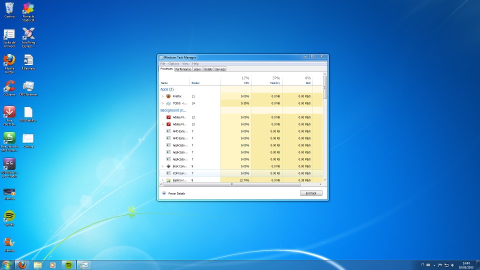The image size is (480, 270).
Task: Click the 12.74% CPU value of the Esplora row
Action: point(244,180)
